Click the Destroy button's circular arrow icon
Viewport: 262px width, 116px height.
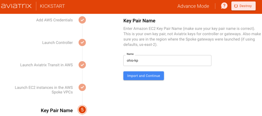236,6
